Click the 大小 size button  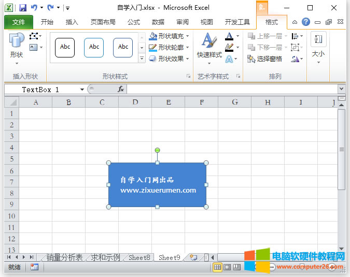(x=318, y=46)
